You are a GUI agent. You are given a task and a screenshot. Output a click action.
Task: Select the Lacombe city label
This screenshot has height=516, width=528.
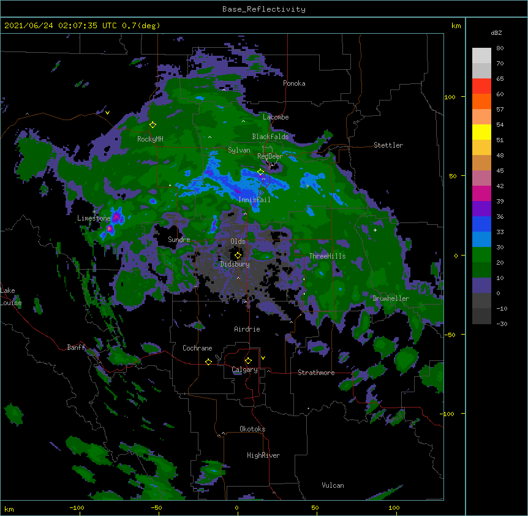(x=276, y=117)
